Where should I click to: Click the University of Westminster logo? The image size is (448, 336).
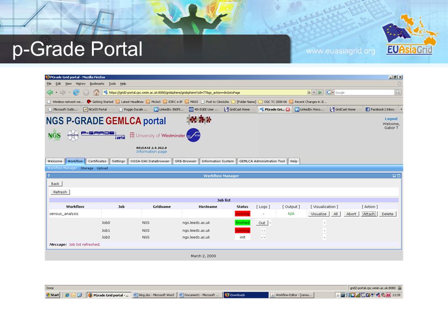pyautogui.click(x=157, y=135)
